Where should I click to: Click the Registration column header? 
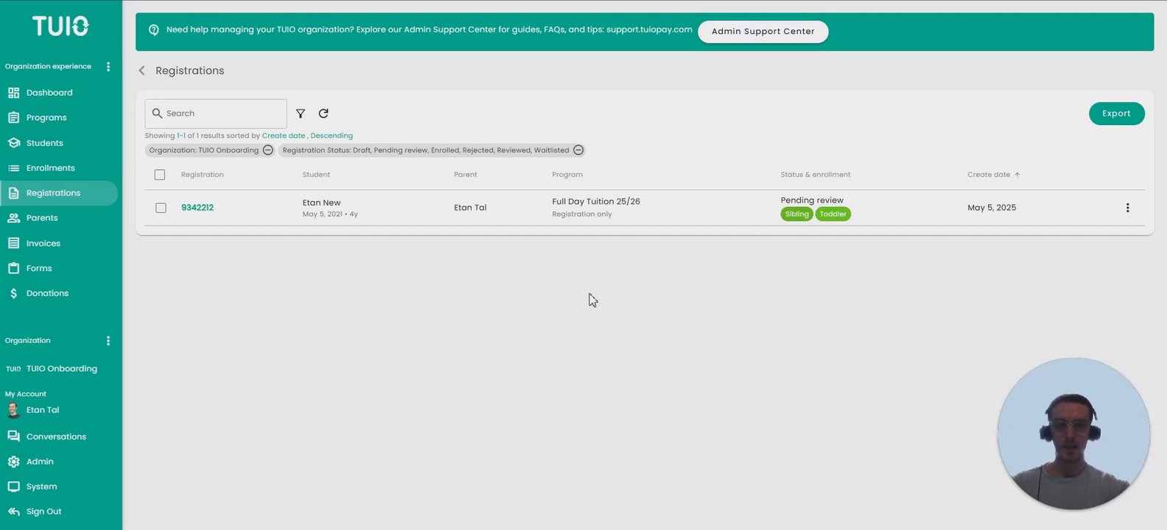click(203, 174)
